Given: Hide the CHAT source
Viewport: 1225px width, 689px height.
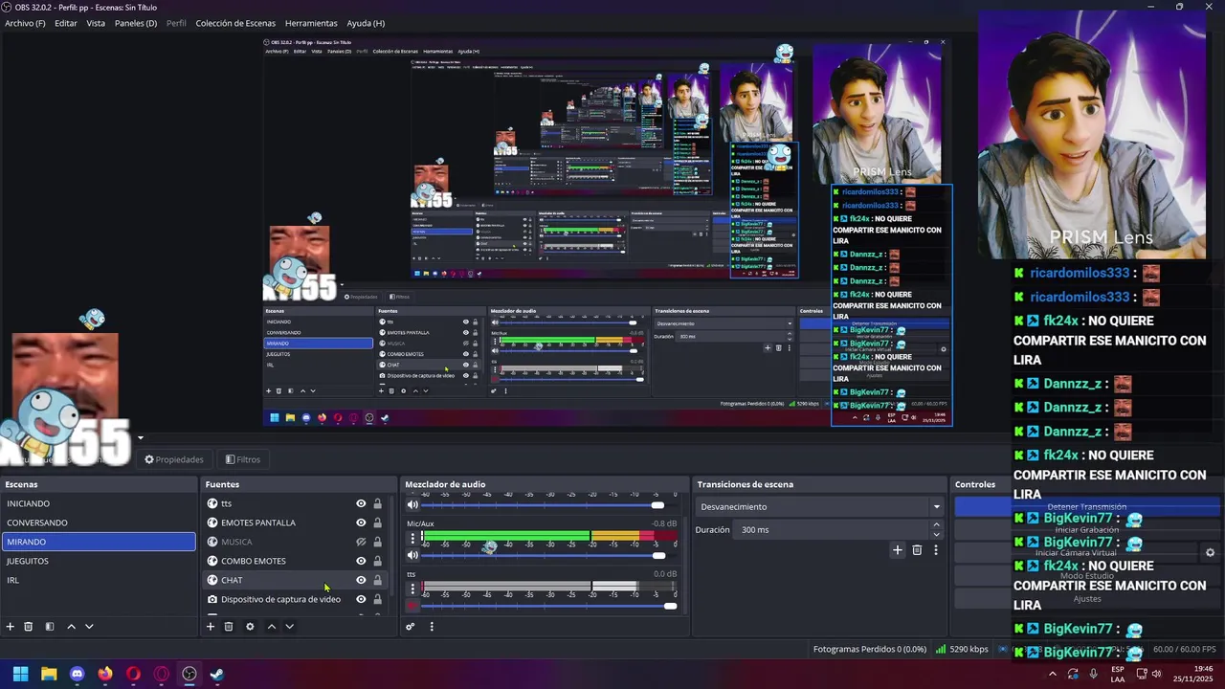Looking at the screenshot, I should click(x=361, y=580).
